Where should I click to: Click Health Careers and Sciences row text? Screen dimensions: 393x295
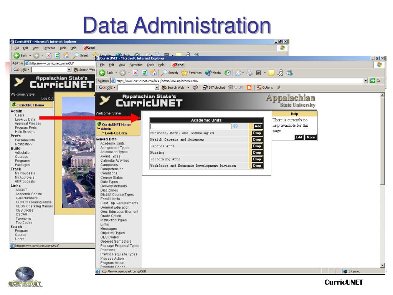(x=177, y=139)
